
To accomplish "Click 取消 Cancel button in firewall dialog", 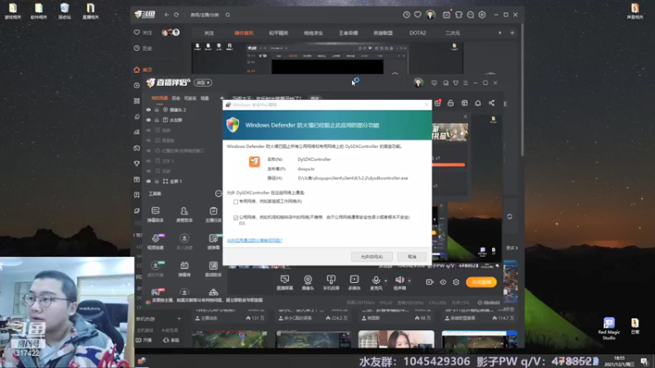I will point(412,257).
